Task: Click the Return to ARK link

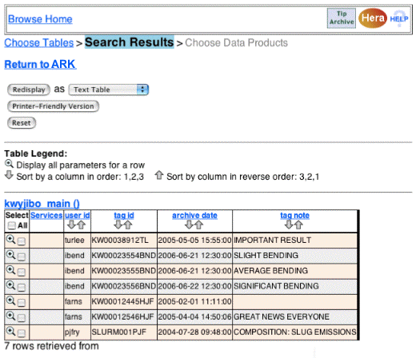Action: 40,64
